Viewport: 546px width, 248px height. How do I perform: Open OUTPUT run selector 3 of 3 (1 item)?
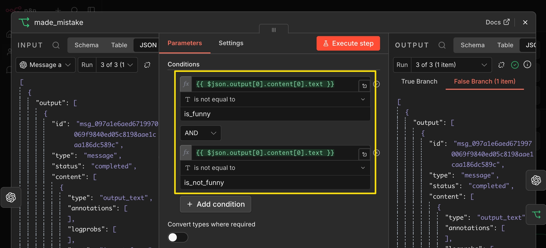coord(451,65)
